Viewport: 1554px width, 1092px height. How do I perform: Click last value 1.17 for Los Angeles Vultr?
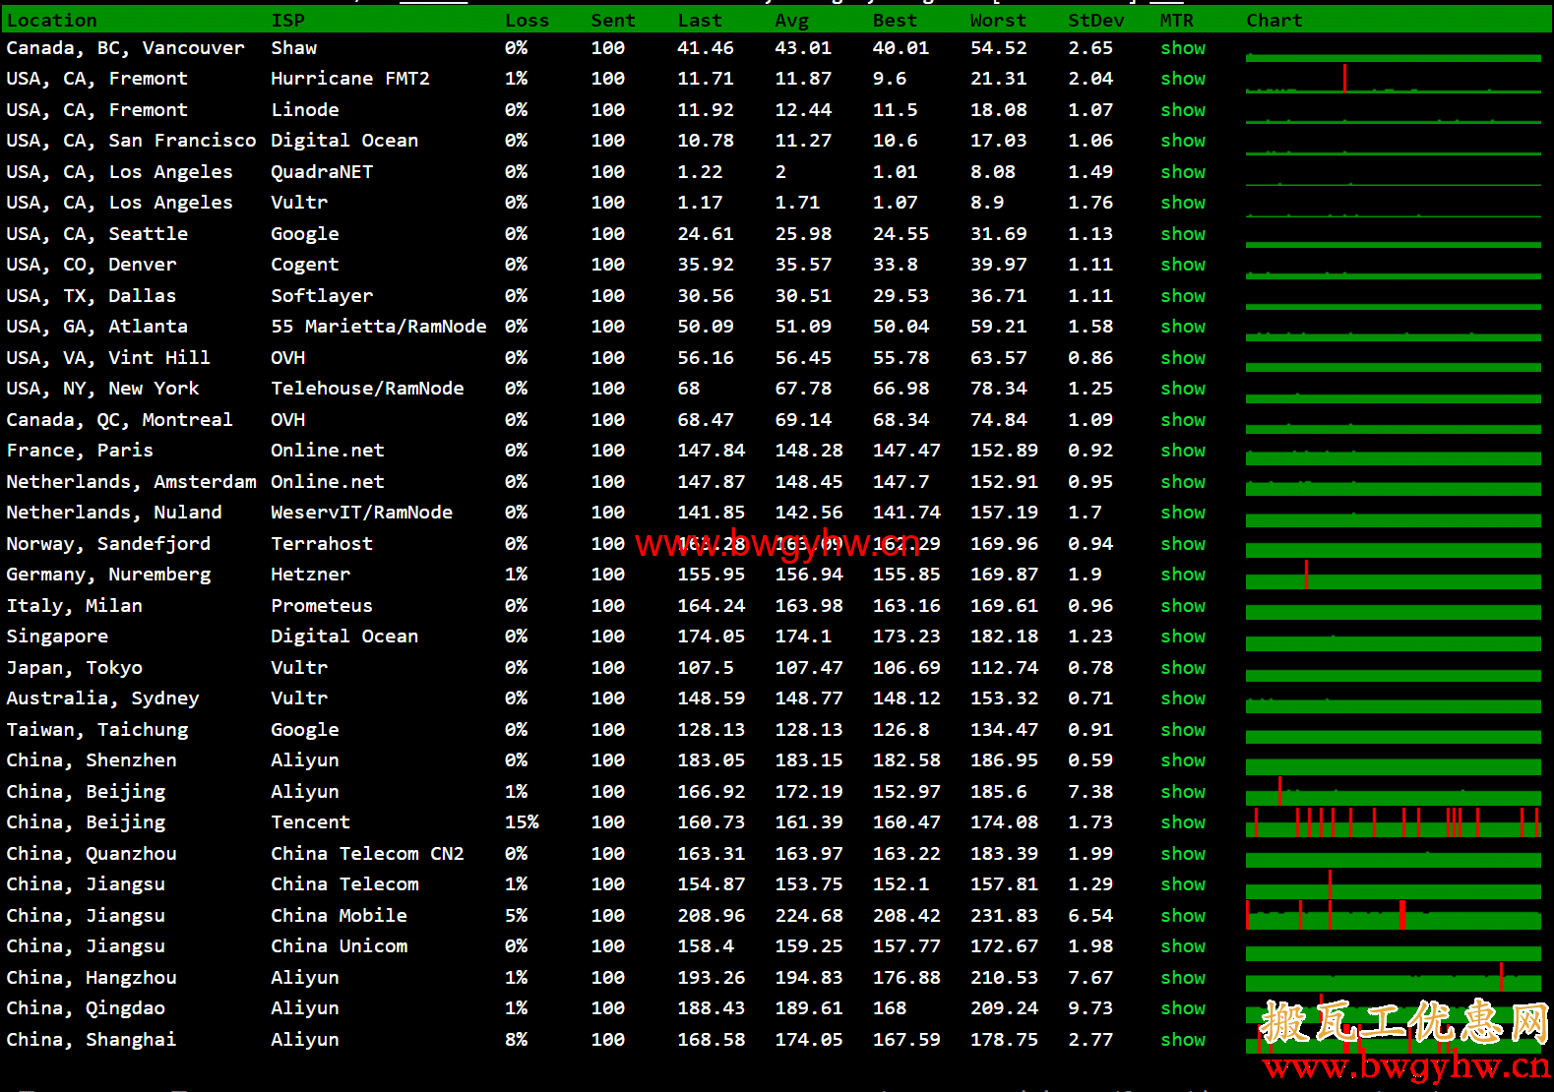(700, 203)
